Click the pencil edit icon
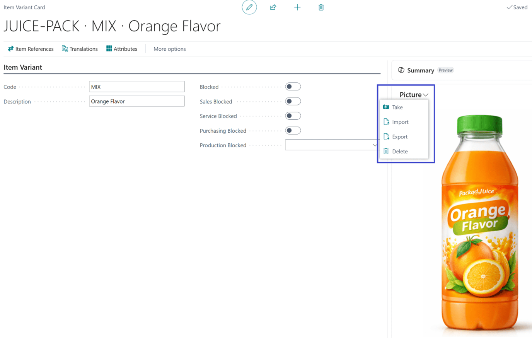 (249, 7)
